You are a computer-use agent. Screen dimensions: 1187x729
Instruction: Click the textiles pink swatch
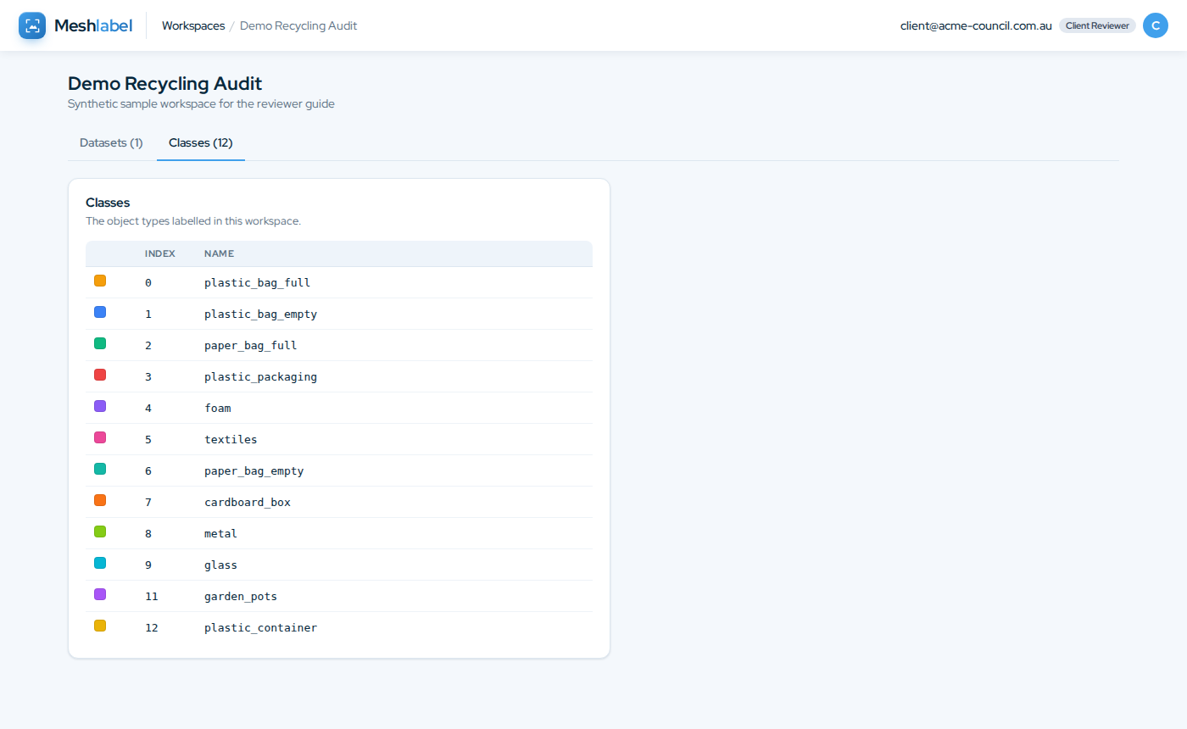click(100, 437)
